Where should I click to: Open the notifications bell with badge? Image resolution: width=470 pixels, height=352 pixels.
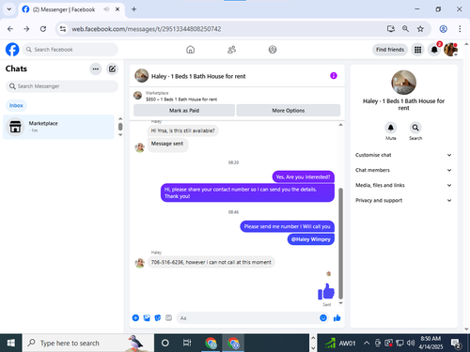434,50
